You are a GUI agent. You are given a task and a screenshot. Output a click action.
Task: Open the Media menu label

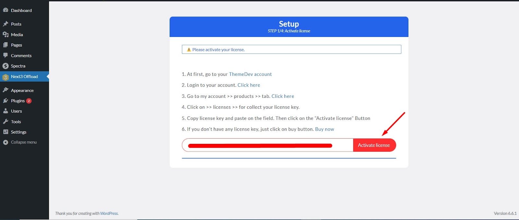tap(17, 35)
